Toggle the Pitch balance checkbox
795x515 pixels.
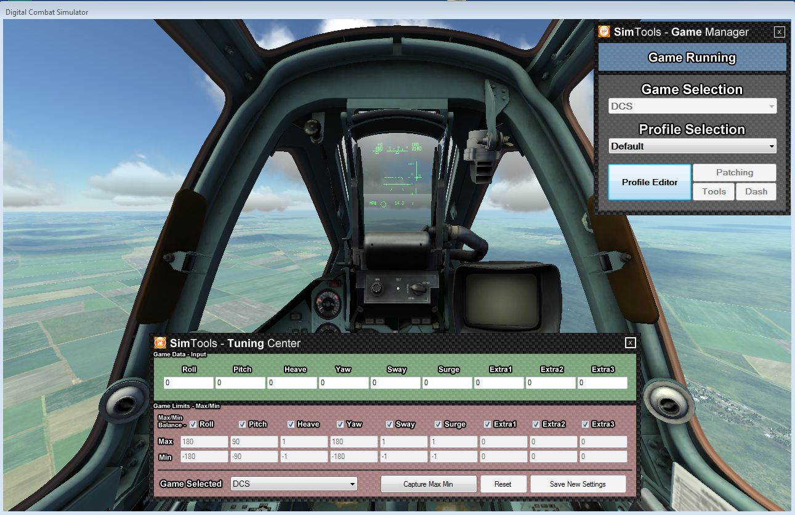click(x=243, y=424)
